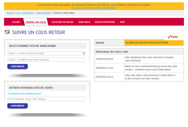Go to the 'orderdetails' breadcrumb
The height and width of the screenshot is (127, 188).
click(x=29, y=13)
